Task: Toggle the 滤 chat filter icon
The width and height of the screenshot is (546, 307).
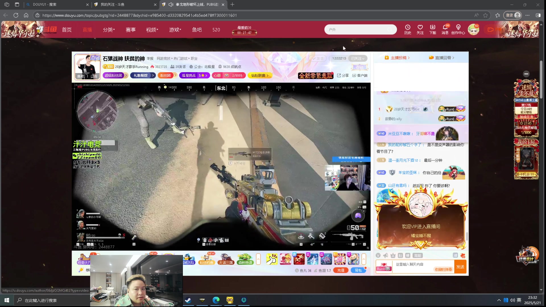Action: [x=455, y=255]
